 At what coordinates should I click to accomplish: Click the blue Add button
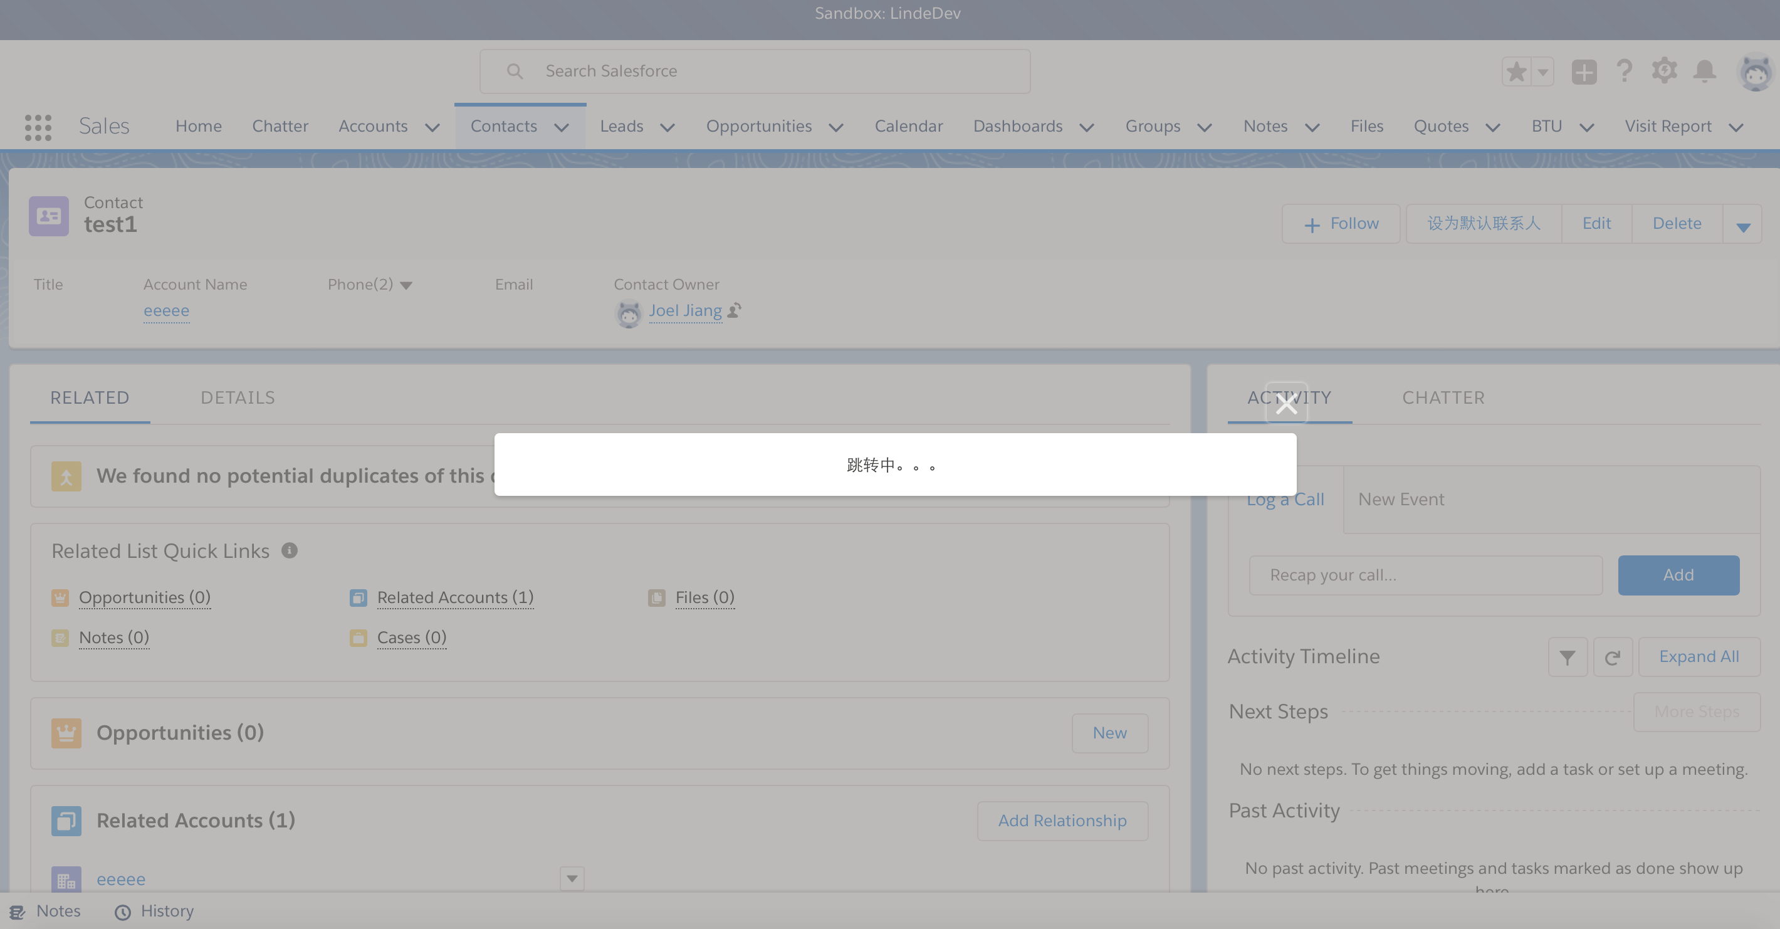coord(1678,575)
